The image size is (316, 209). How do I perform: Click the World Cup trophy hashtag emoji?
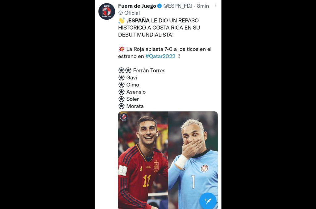click(x=179, y=56)
